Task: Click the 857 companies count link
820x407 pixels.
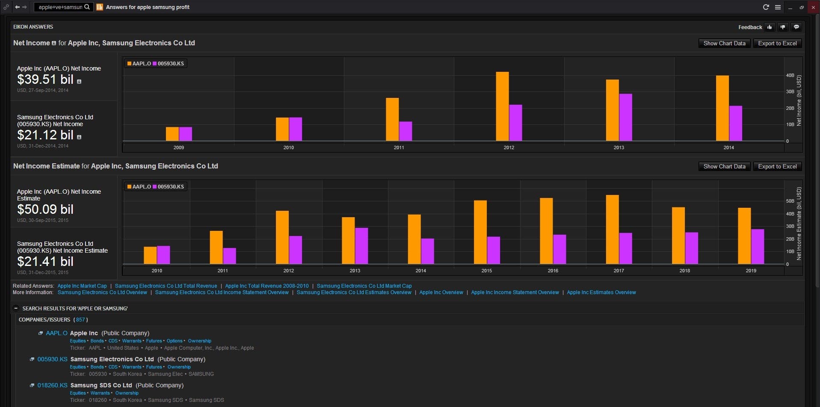Action: coord(80,320)
